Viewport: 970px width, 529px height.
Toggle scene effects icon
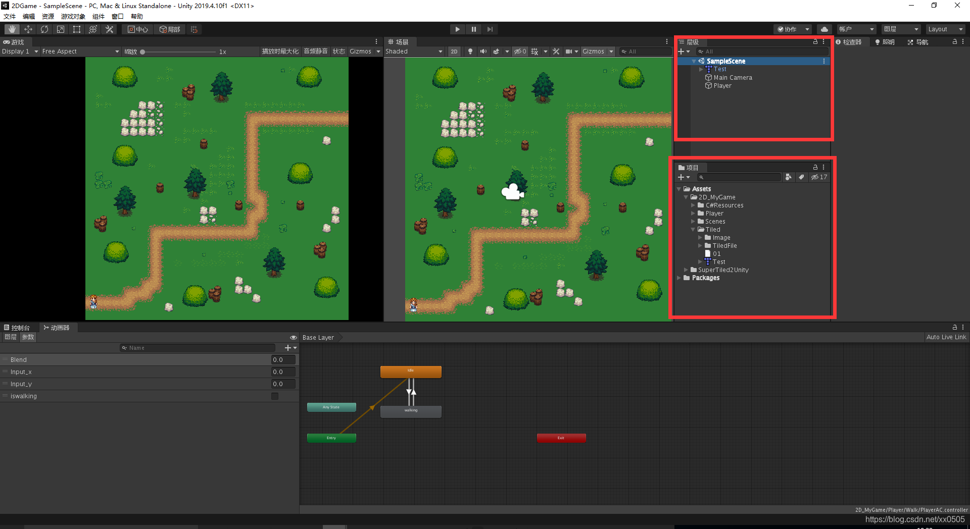tap(496, 51)
